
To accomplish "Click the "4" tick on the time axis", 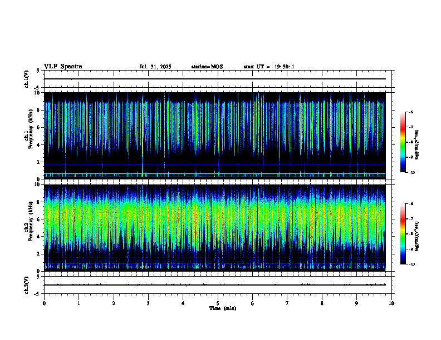I will 183,303.
